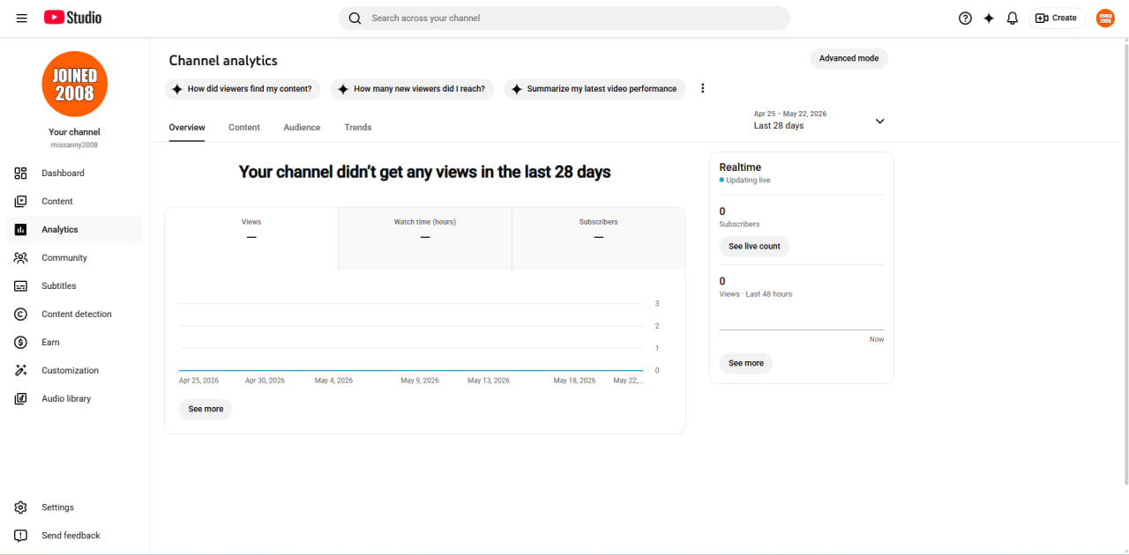Click the Advanced mode button
The image size is (1129, 555).
point(849,58)
